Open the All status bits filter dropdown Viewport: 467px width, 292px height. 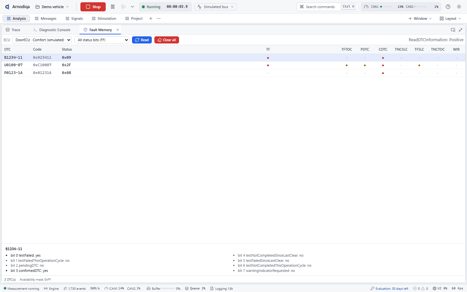coord(102,40)
